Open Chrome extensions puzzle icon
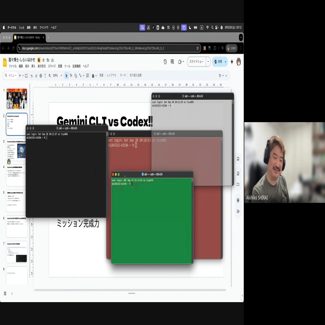 [215, 48]
